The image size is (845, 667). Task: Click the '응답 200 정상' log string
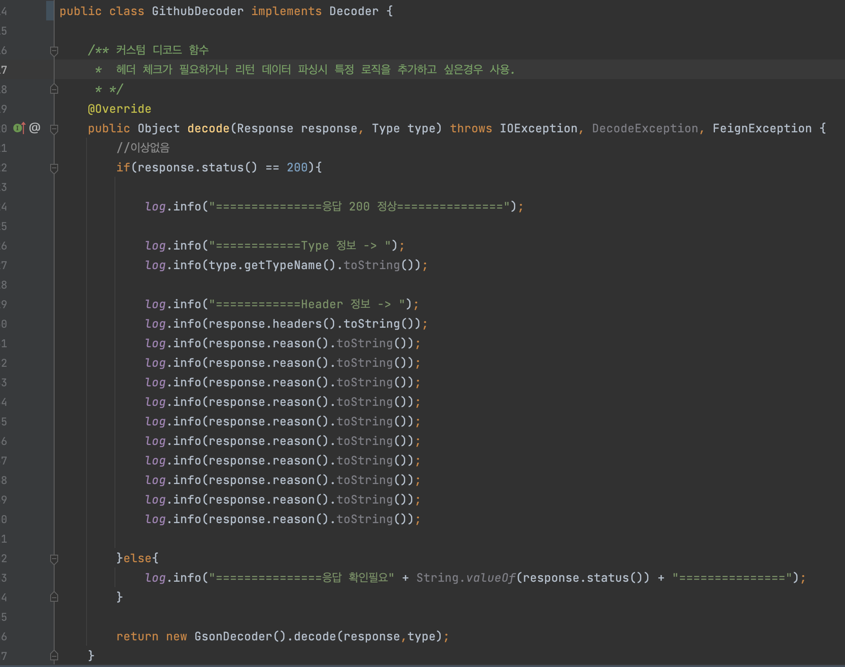(359, 206)
